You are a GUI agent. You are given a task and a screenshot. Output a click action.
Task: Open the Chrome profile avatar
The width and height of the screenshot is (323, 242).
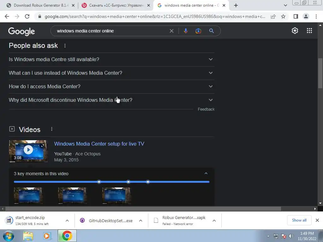[306, 16]
